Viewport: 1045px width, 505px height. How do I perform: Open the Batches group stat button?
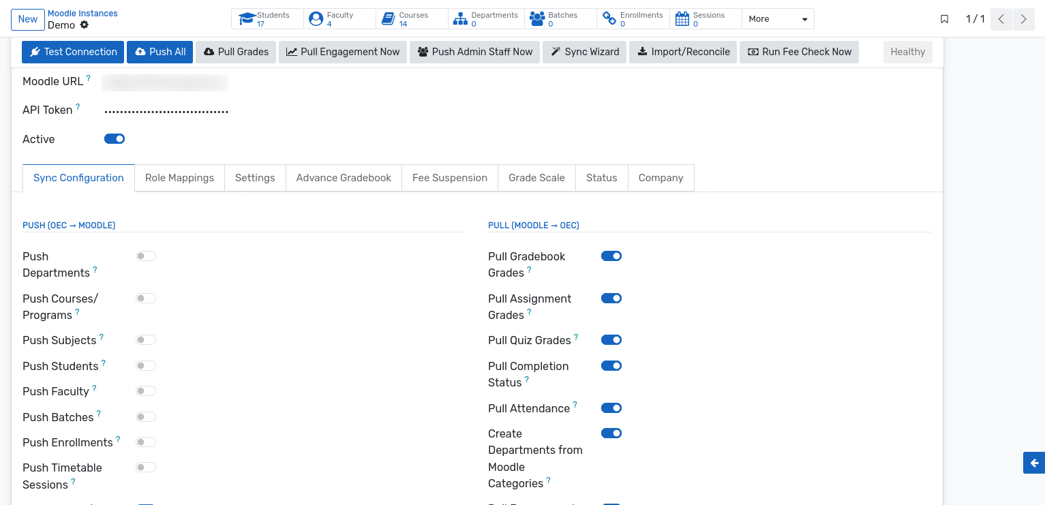pyautogui.click(x=560, y=19)
